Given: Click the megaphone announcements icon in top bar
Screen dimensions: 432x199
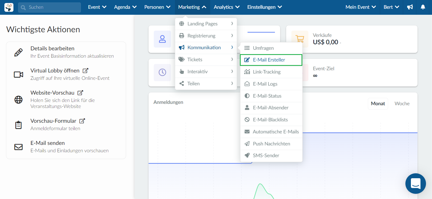Looking at the screenshot, I should point(410,7).
